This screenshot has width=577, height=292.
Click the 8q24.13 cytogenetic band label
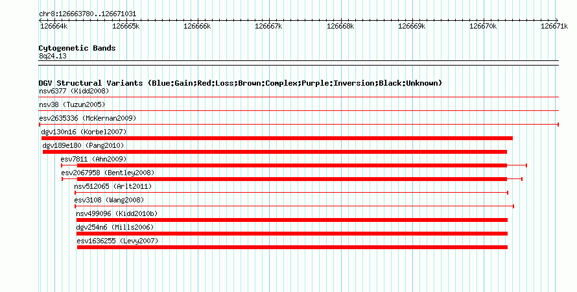(53, 56)
